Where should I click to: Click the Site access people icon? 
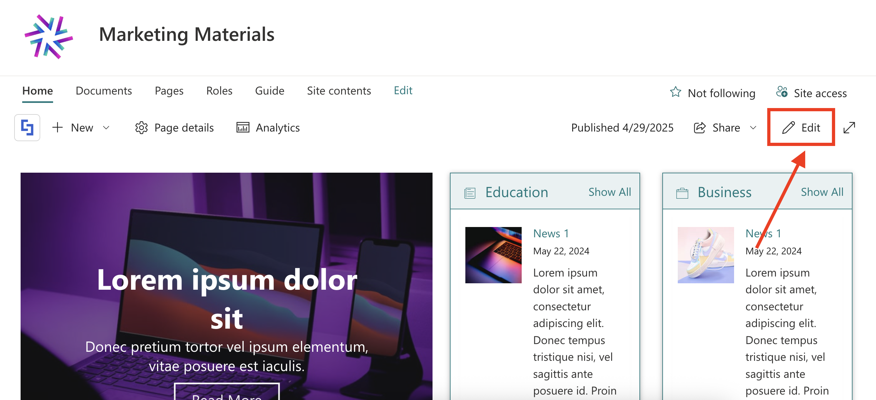point(781,92)
